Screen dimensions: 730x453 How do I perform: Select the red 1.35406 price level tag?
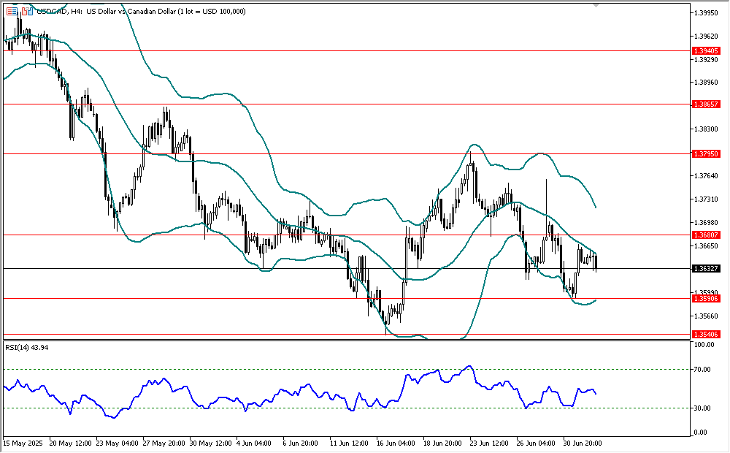pos(706,334)
